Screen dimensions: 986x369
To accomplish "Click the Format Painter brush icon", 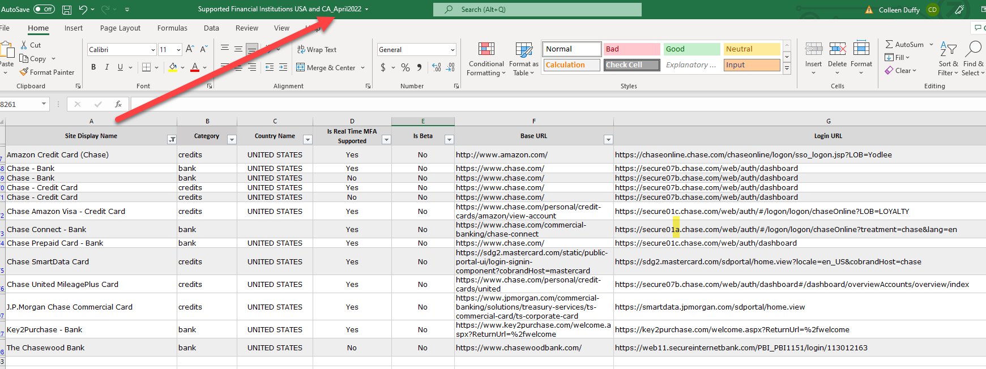I will click(x=24, y=72).
